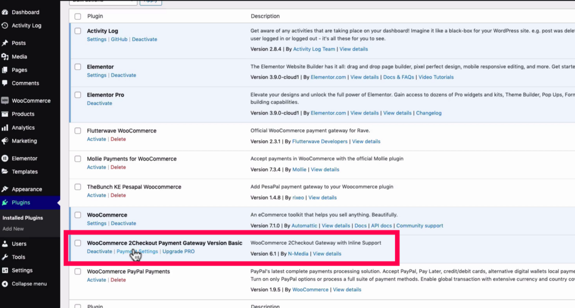Click the WooCommerce sidebar icon
575x308 pixels.
(x=5, y=101)
